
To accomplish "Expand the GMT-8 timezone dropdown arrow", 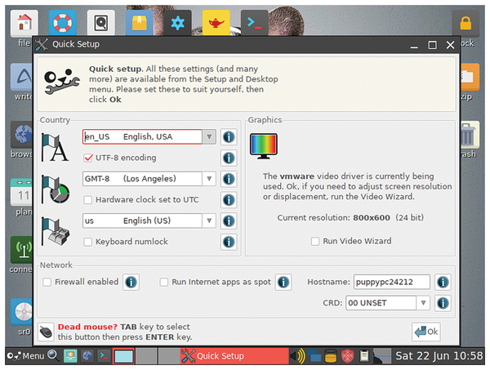I will click(x=209, y=179).
